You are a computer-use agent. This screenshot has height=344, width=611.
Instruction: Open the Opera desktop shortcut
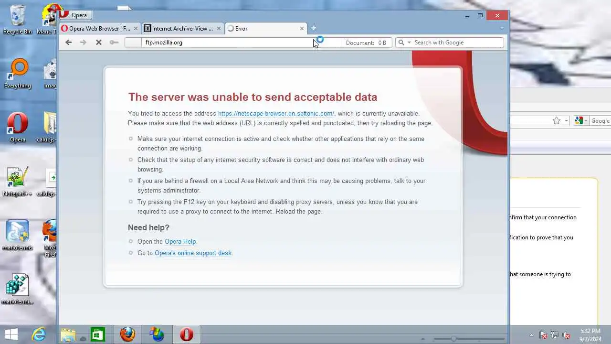coord(18,128)
